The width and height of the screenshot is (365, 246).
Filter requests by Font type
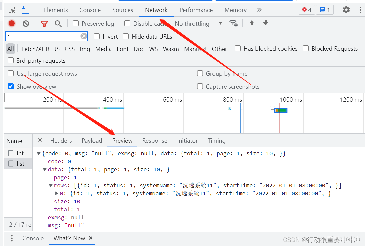(123, 49)
